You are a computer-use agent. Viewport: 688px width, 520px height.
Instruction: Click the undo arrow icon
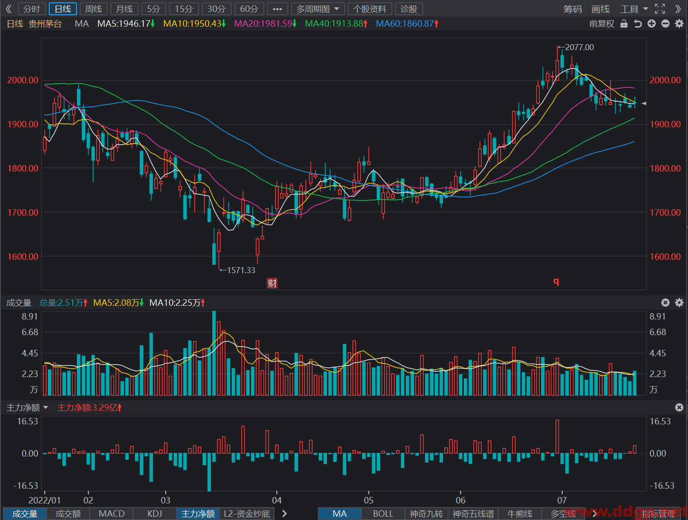pyautogui.click(x=638, y=23)
